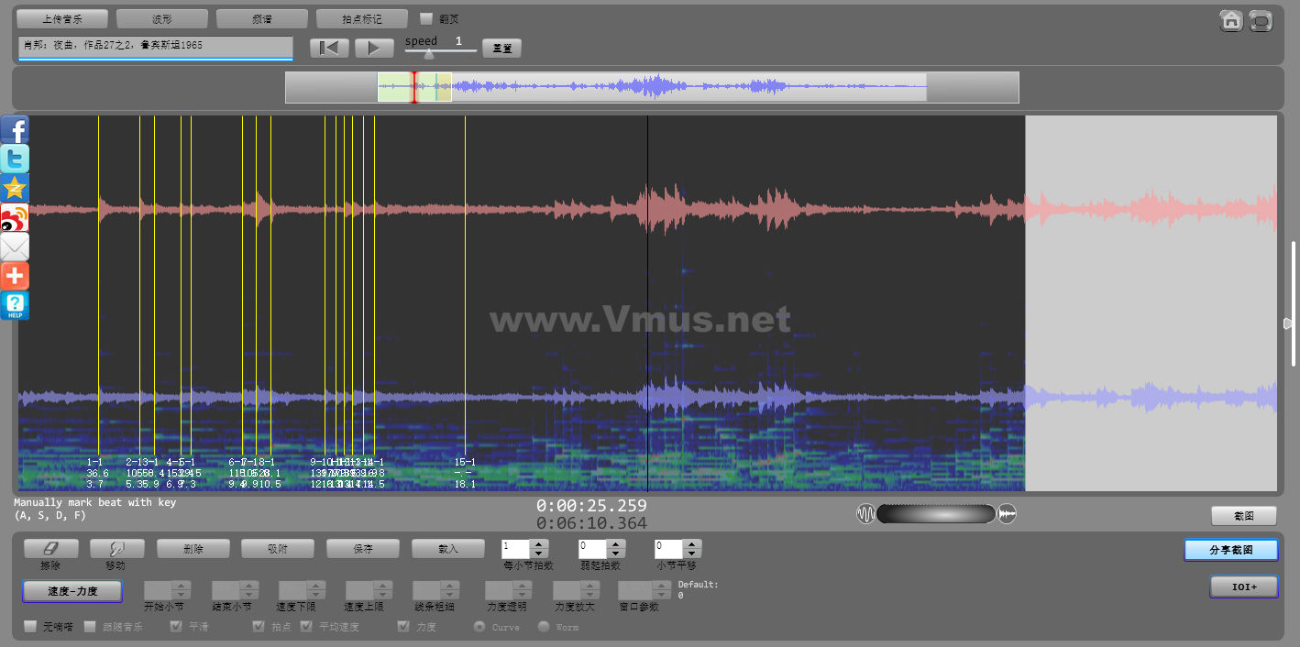Click the Facebook share icon
The width and height of the screenshot is (1300, 647).
(15, 129)
